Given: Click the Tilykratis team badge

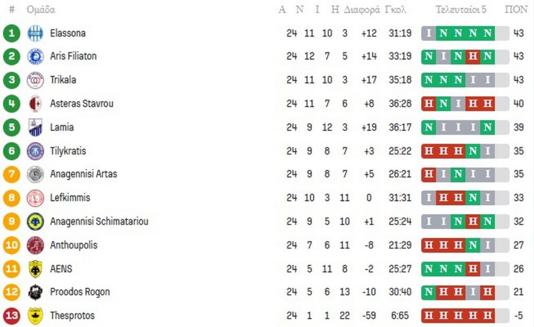Looking at the screenshot, I should [35, 151].
